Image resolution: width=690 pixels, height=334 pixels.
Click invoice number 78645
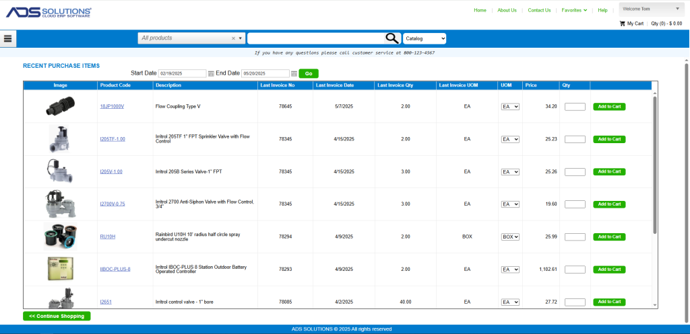[x=285, y=107]
